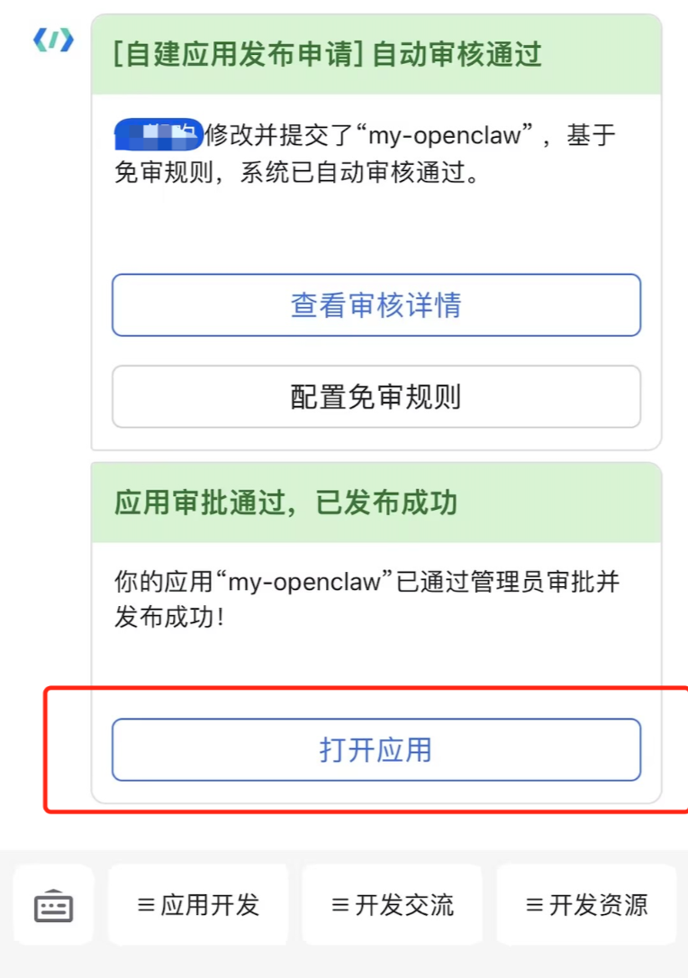This screenshot has width=688, height=978.
Task: Click the list icon beside 开发交流
Action: [x=339, y=905]
